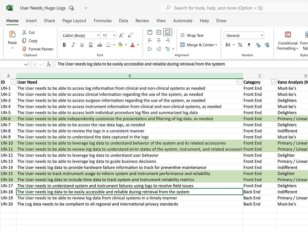
Task: Click the text orientation icon
Action: [167, 49]
